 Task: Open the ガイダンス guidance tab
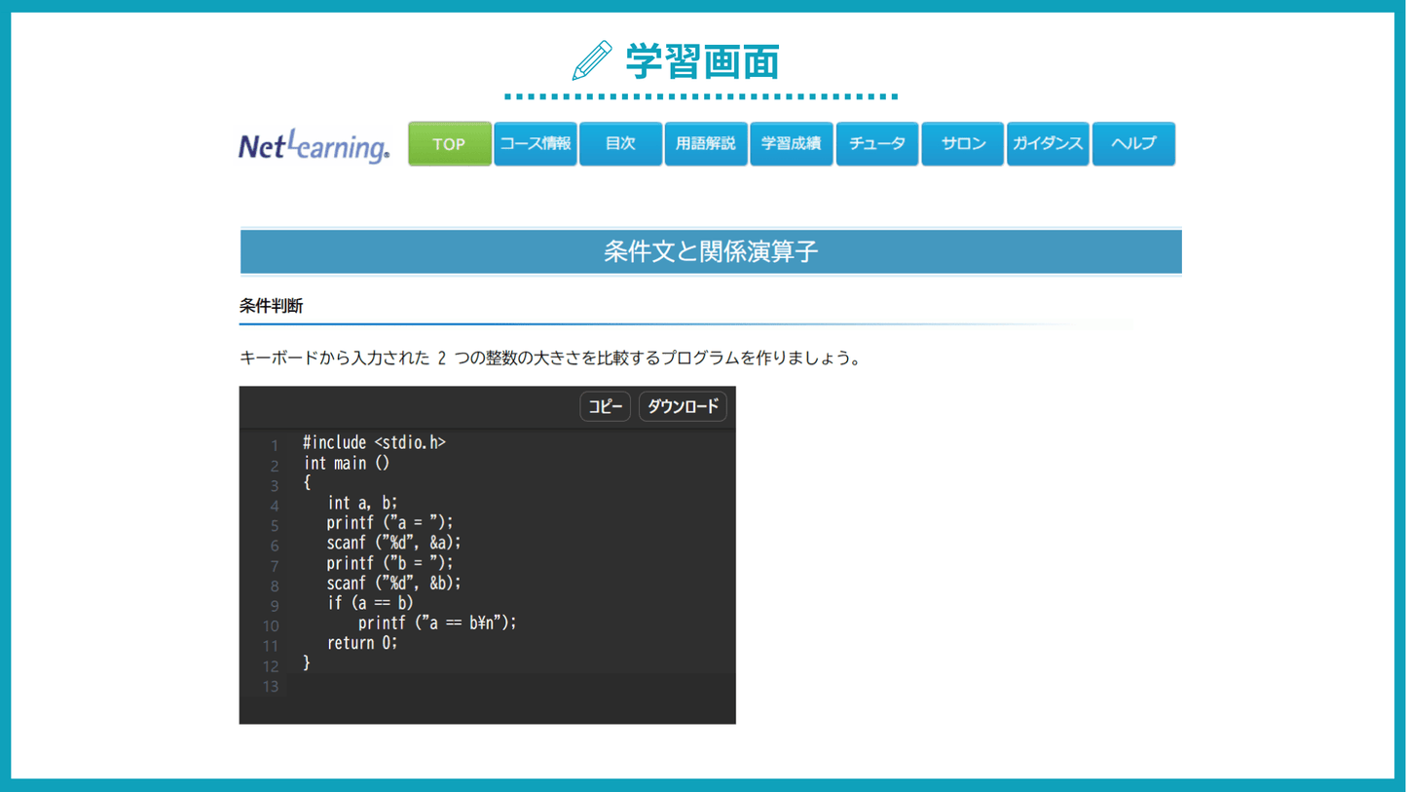[1048, 144]
